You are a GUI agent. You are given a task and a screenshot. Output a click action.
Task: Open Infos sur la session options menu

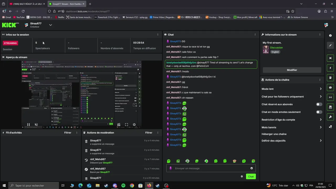point(158,35)
